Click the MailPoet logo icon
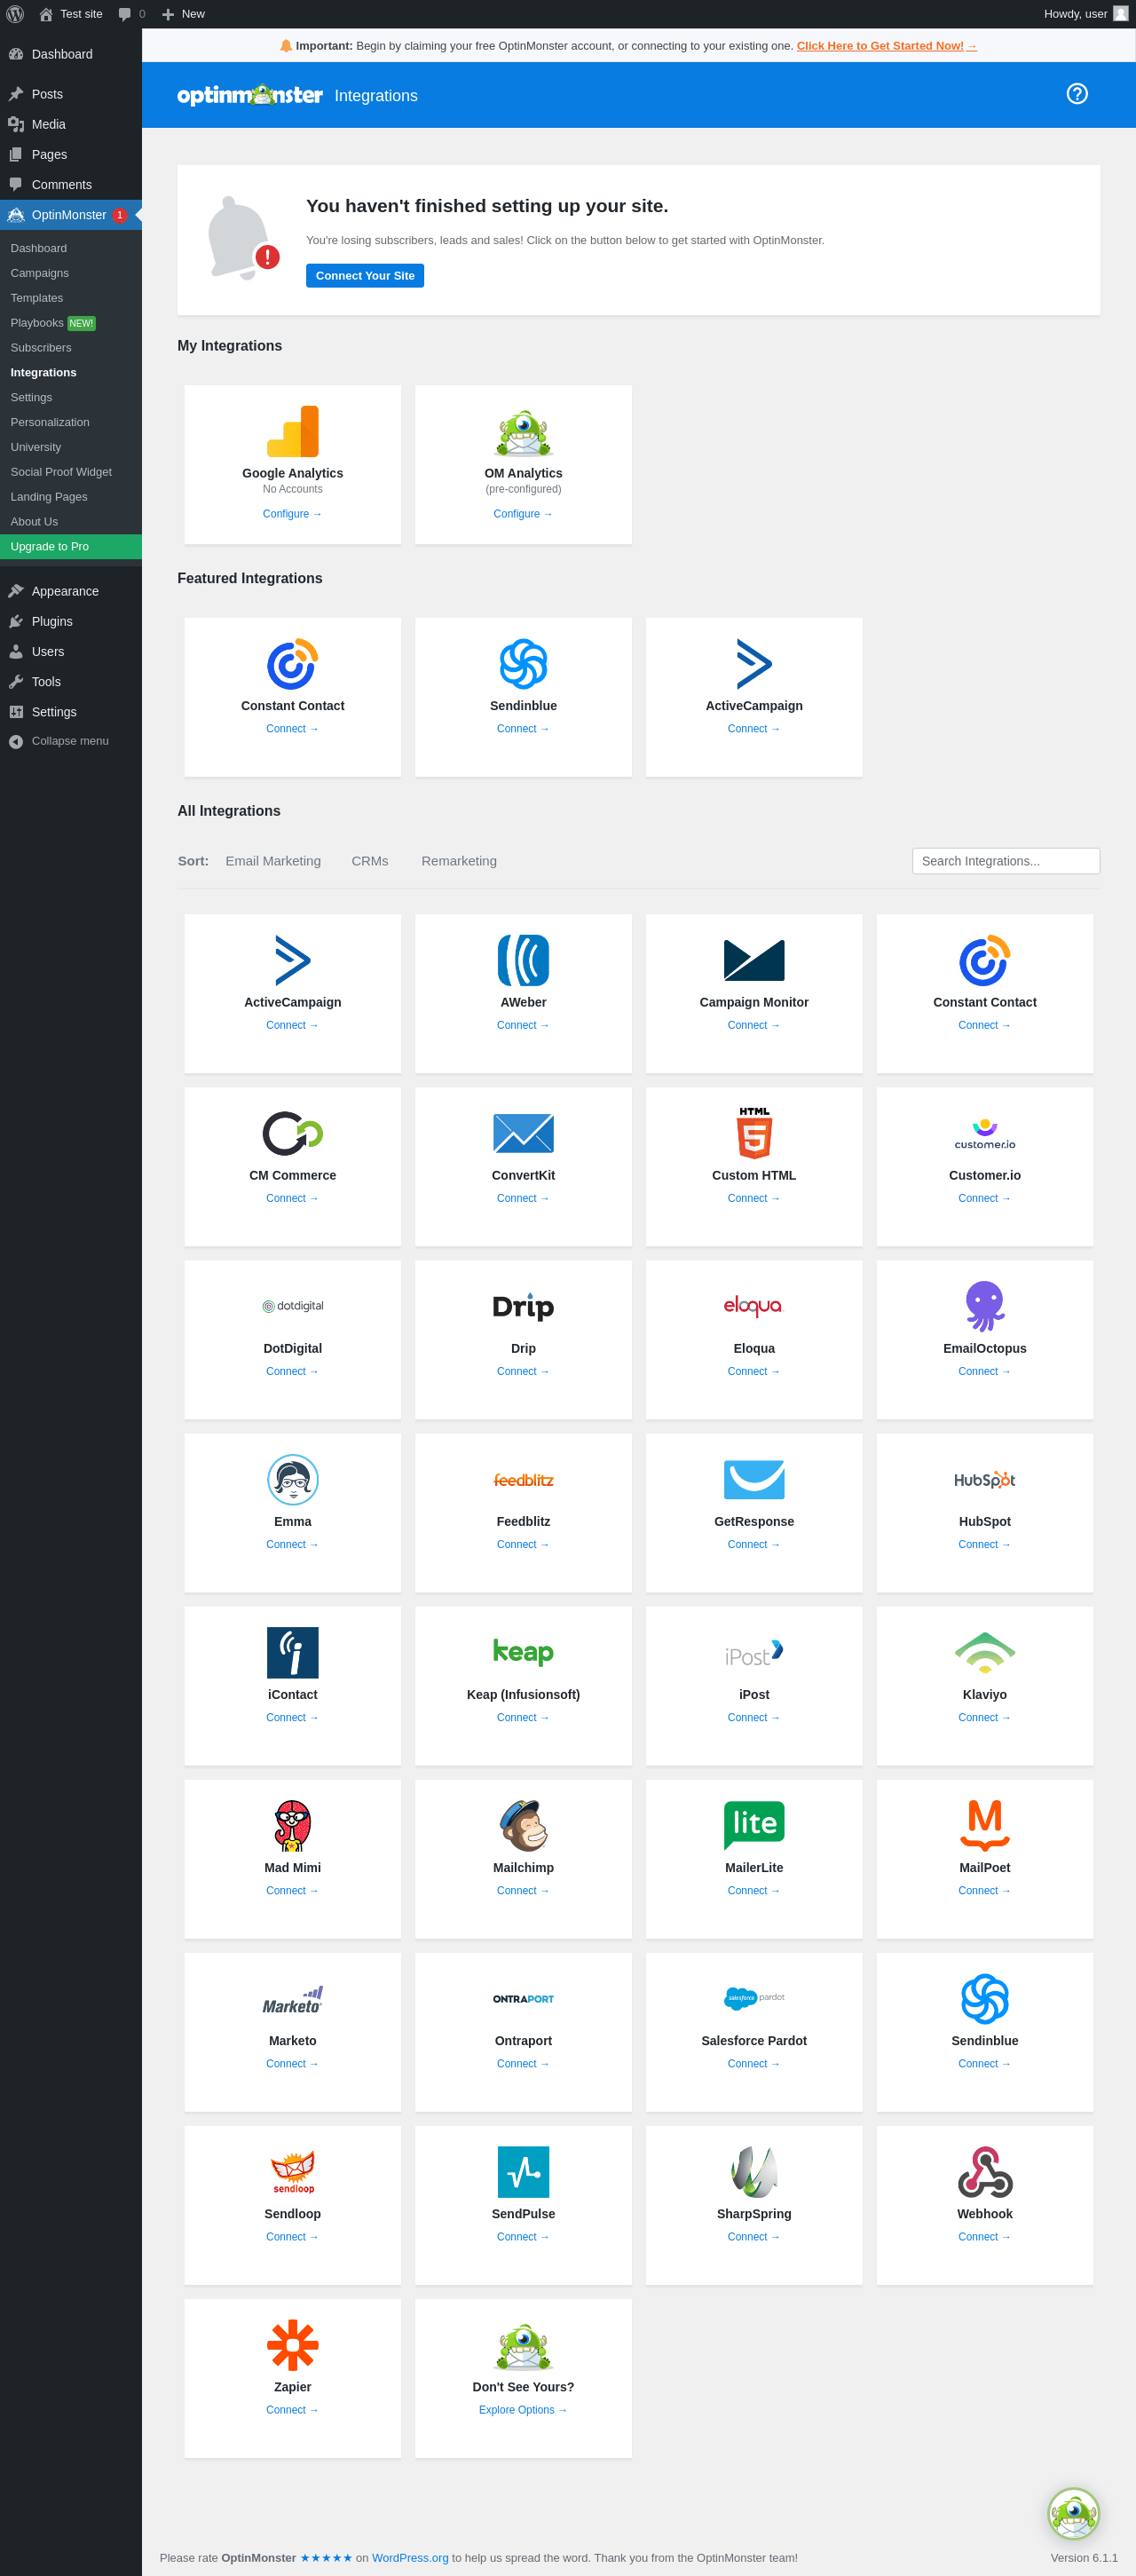 pyautogui.click(x=985, y=1825)
